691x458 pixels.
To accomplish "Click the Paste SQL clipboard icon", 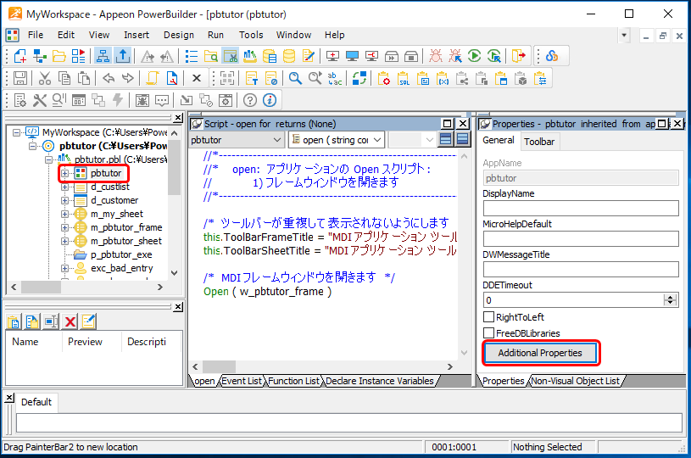I will pyautogui.click(x=404, y=79).
